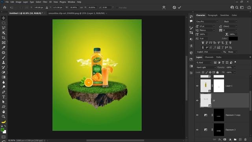The image size is (252, 142).
Task: Hide Exposure 2 copy layer eye
Action: click(197, 115)
